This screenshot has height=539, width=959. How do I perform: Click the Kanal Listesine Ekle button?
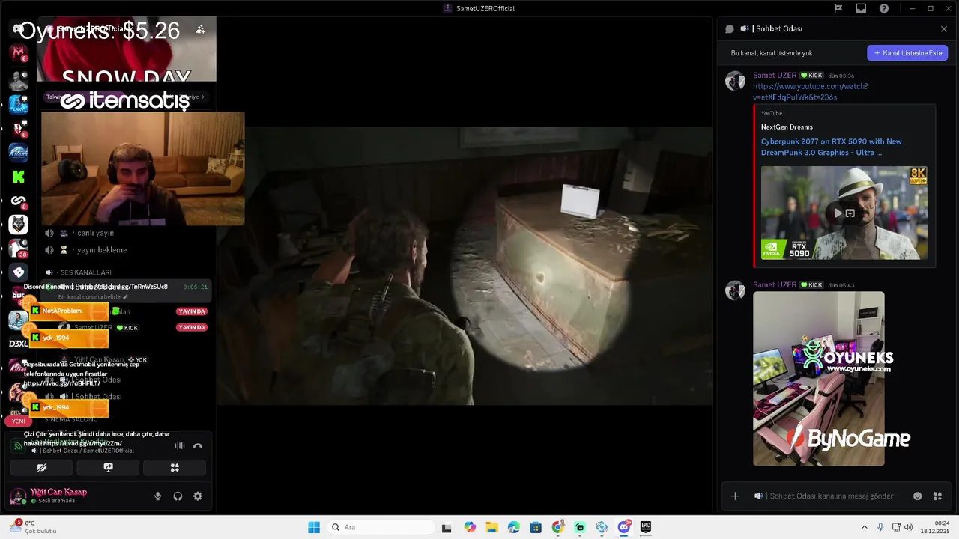(x=908, y=53)
